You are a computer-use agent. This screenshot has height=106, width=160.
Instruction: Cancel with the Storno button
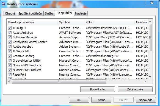point(101,100)
